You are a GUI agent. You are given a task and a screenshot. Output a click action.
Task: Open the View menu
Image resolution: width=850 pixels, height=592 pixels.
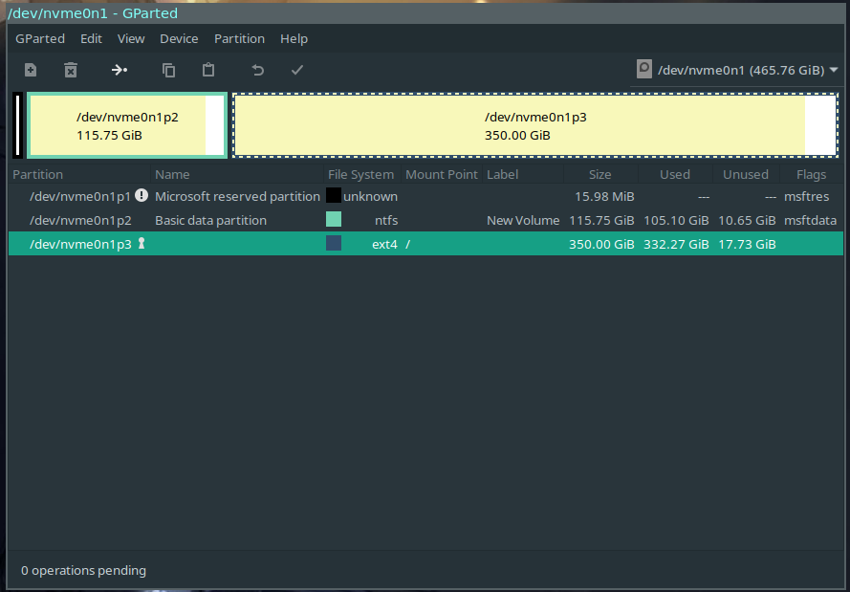(131, 39)
